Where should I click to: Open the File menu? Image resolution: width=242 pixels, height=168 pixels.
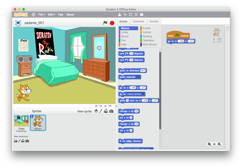tap(42, 15)
